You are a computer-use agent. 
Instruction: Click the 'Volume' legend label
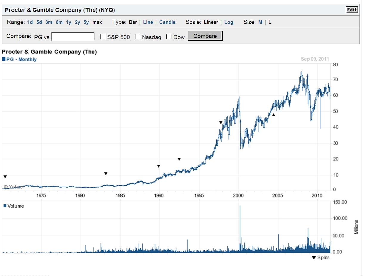16,206
